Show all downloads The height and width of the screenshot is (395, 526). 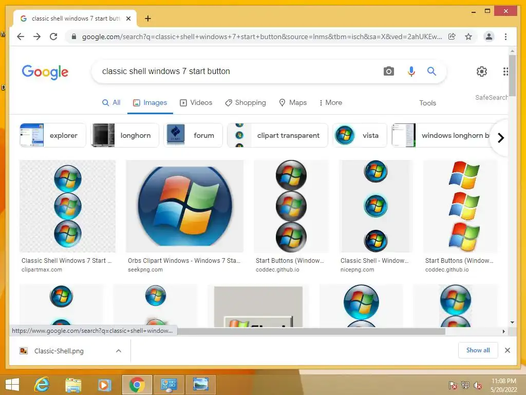478,350
